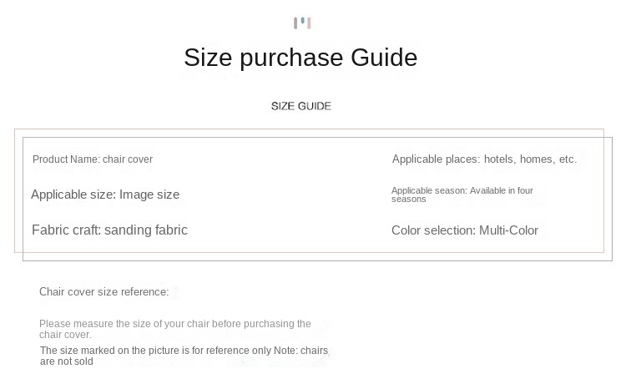The width and height of the screenshot is (626, 384).
Task: Click the decorative bars icon above the title
Action: (x=302, y=23)
